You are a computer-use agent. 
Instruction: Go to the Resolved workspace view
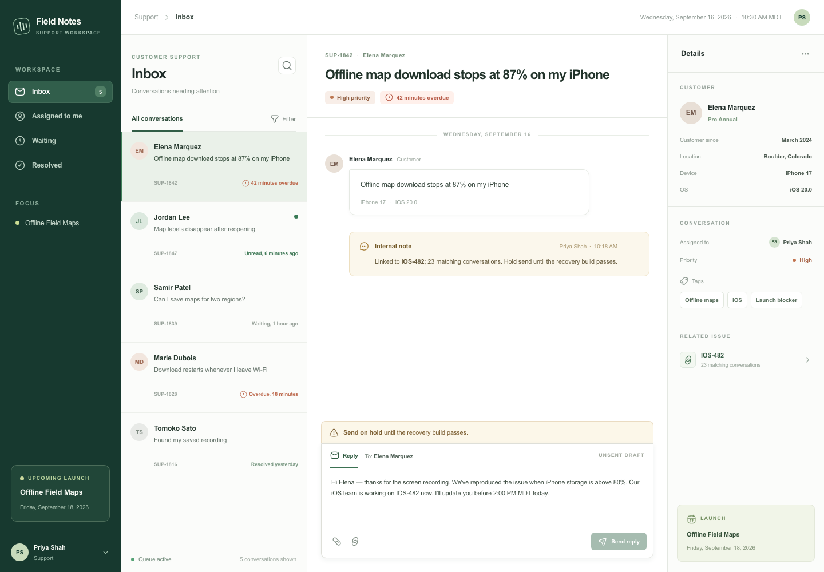60,165
